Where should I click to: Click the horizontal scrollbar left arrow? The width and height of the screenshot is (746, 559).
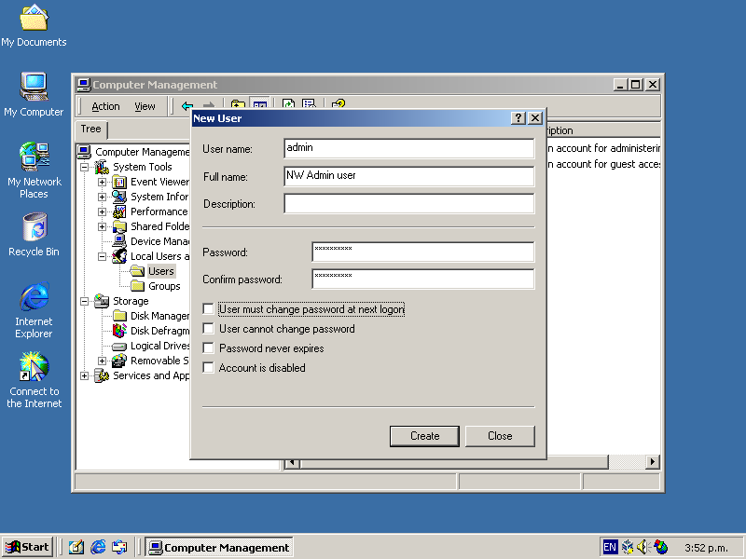292,462
